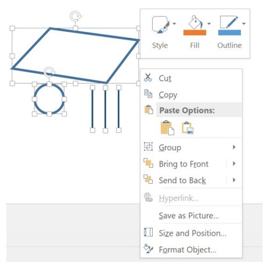Click the Format Object icon
This screenshot has height=266, width=267.
[x=148, y=249]
